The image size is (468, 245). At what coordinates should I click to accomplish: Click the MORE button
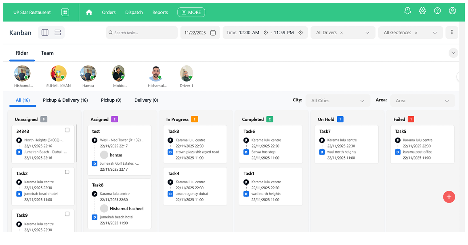(191, 12)
